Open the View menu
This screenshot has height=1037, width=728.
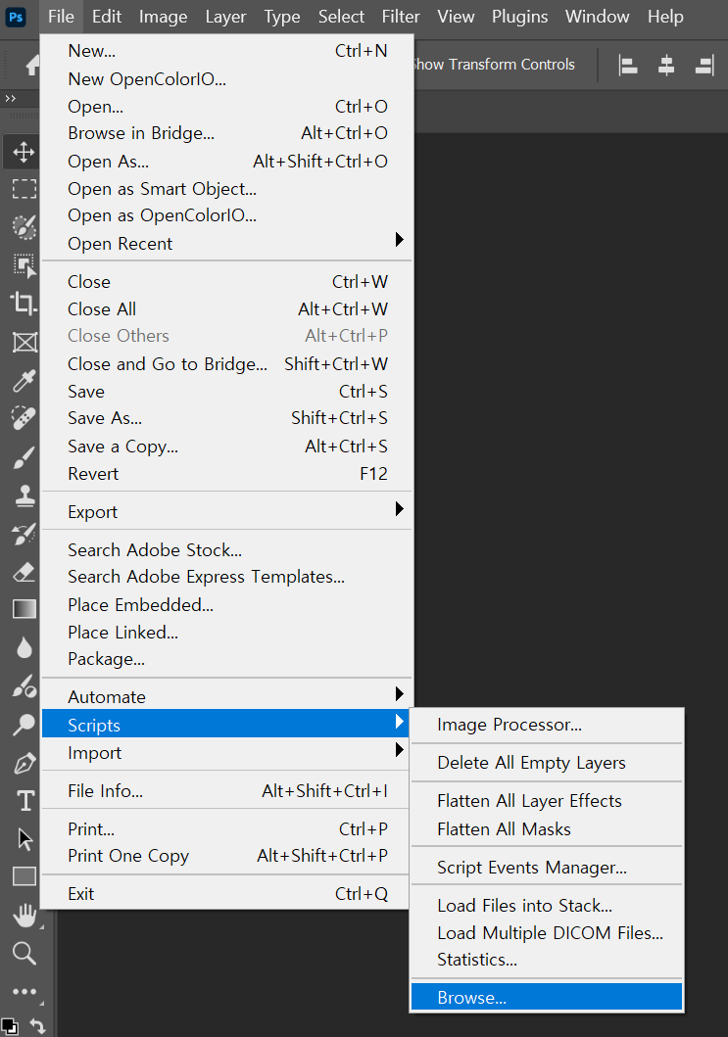click(x=456, y=17)
